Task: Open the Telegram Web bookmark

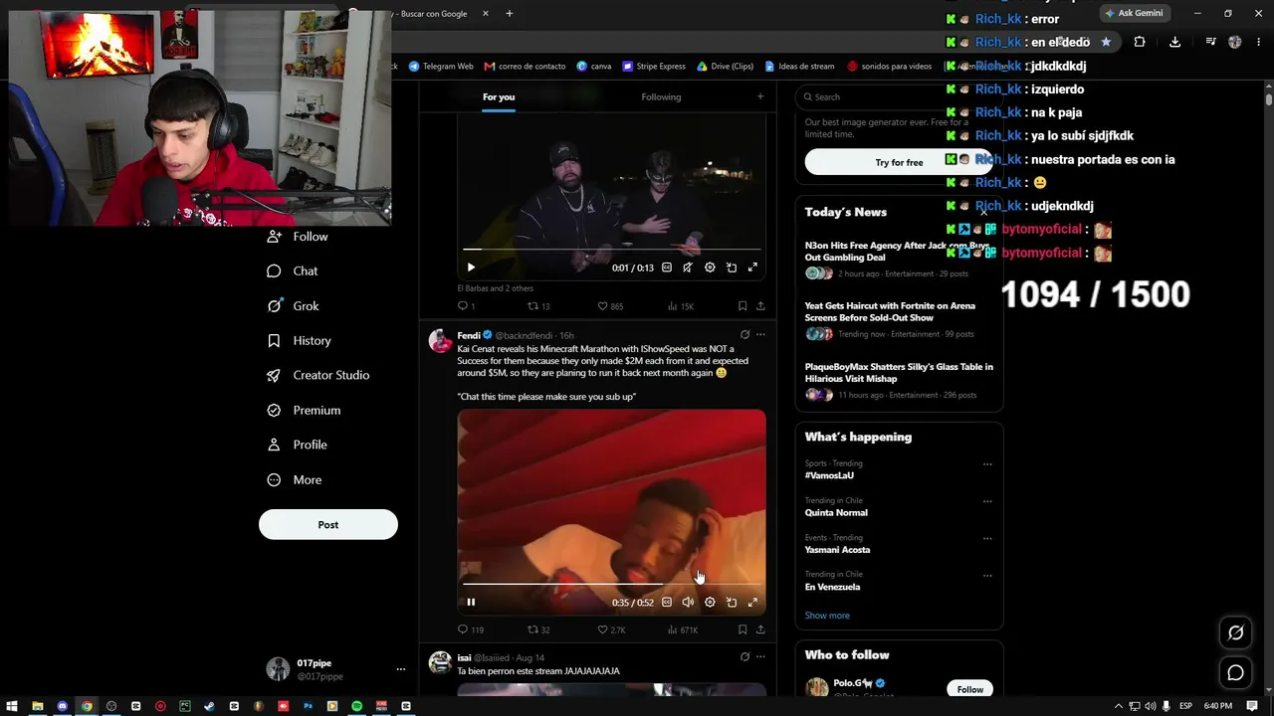Action: click(441, 67)
